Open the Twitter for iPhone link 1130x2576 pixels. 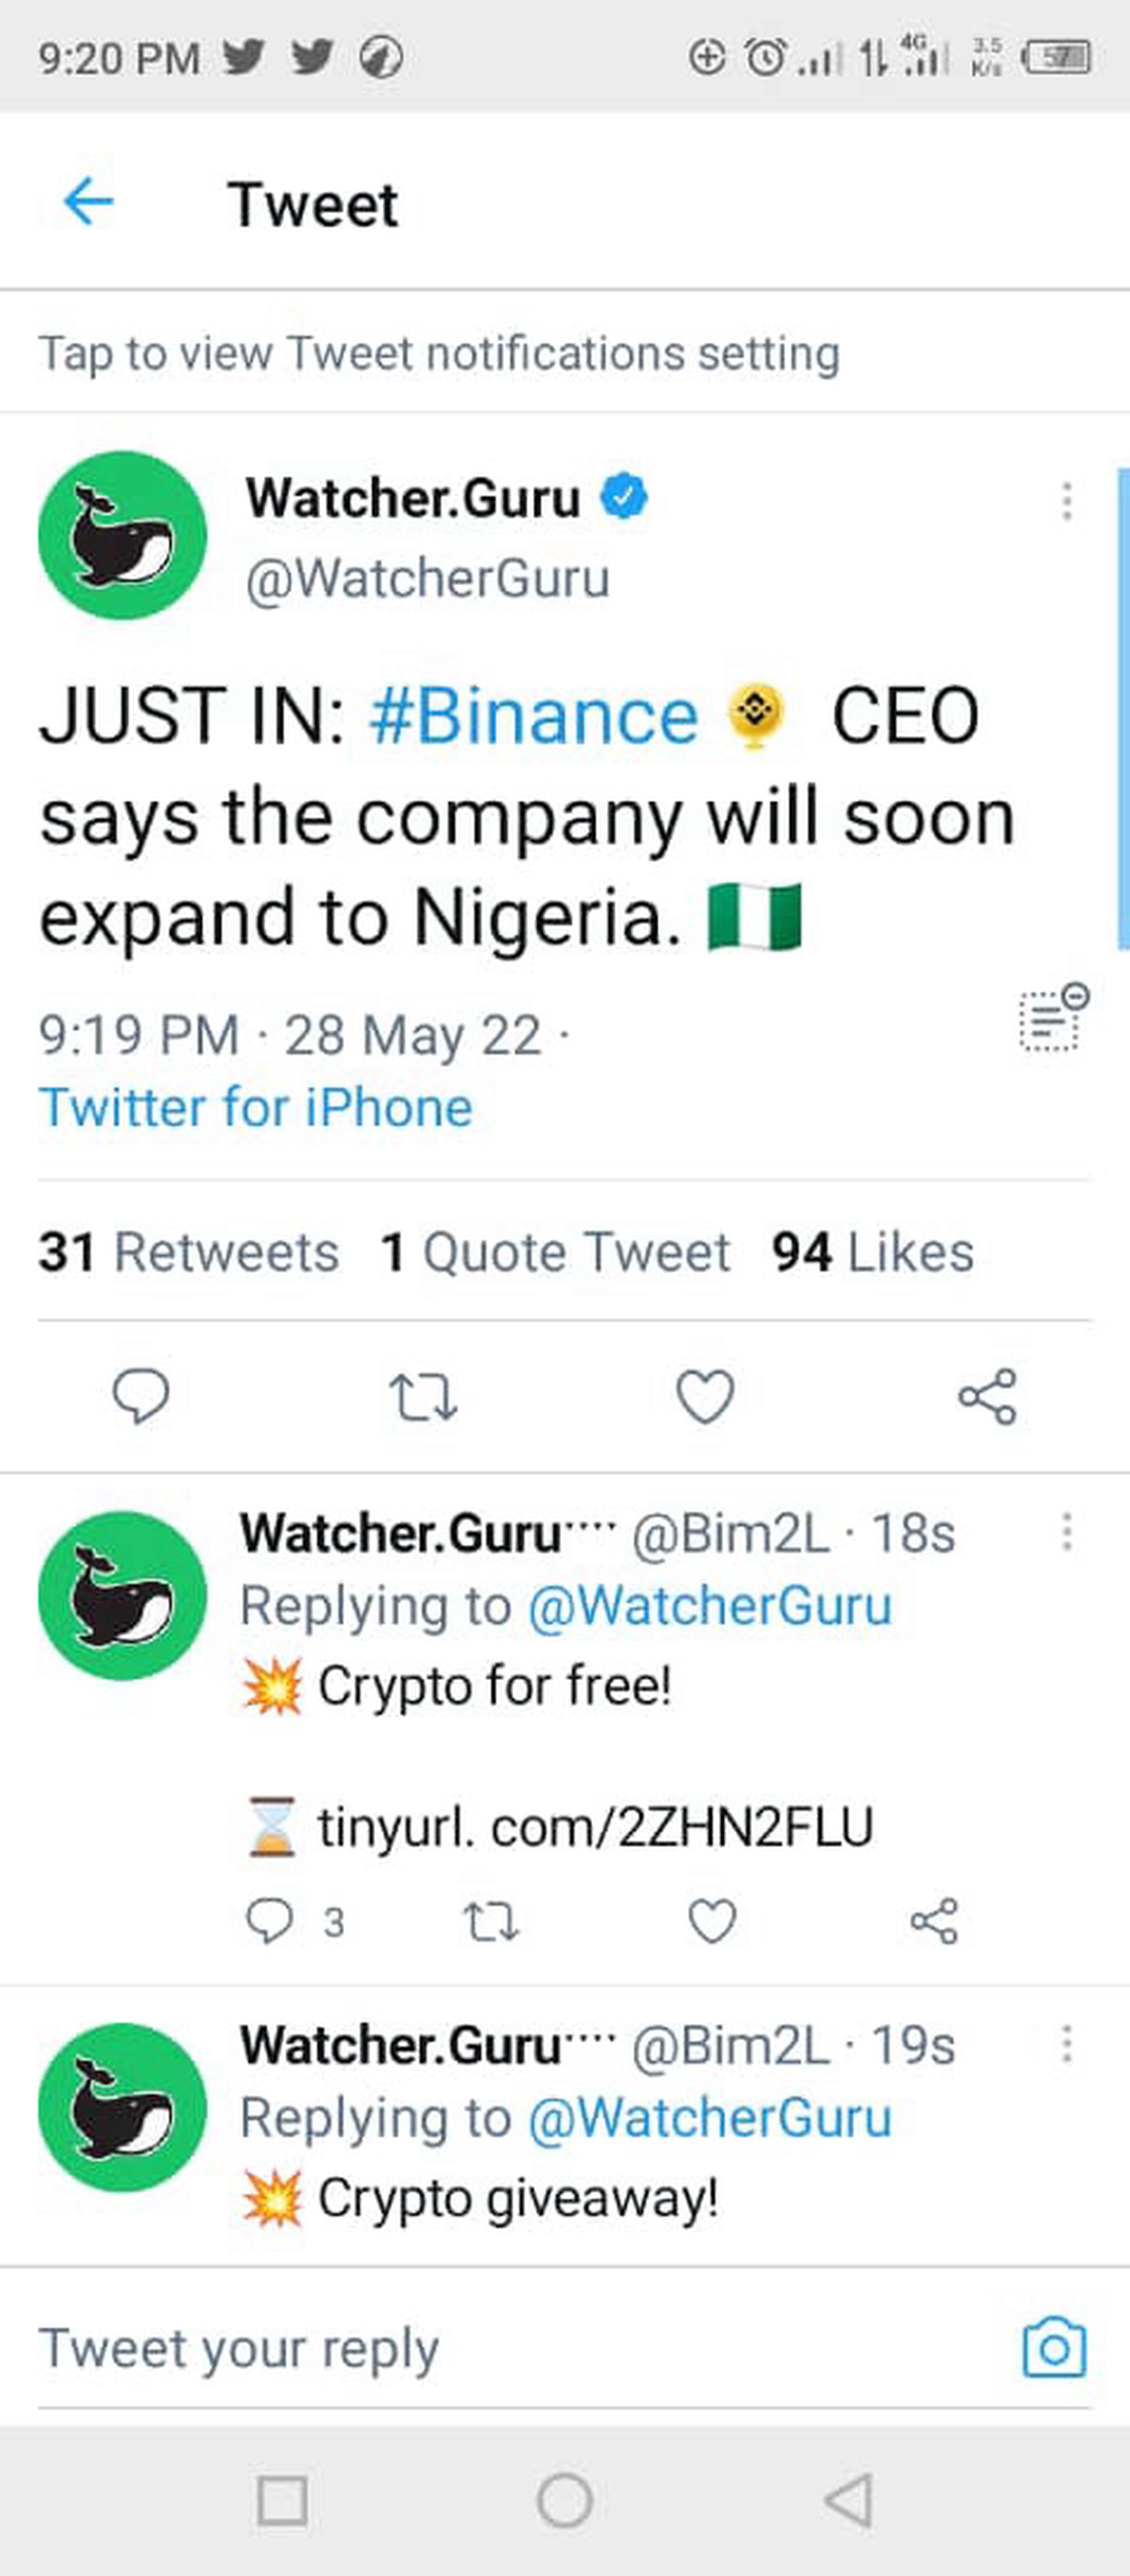(255, 1108)
